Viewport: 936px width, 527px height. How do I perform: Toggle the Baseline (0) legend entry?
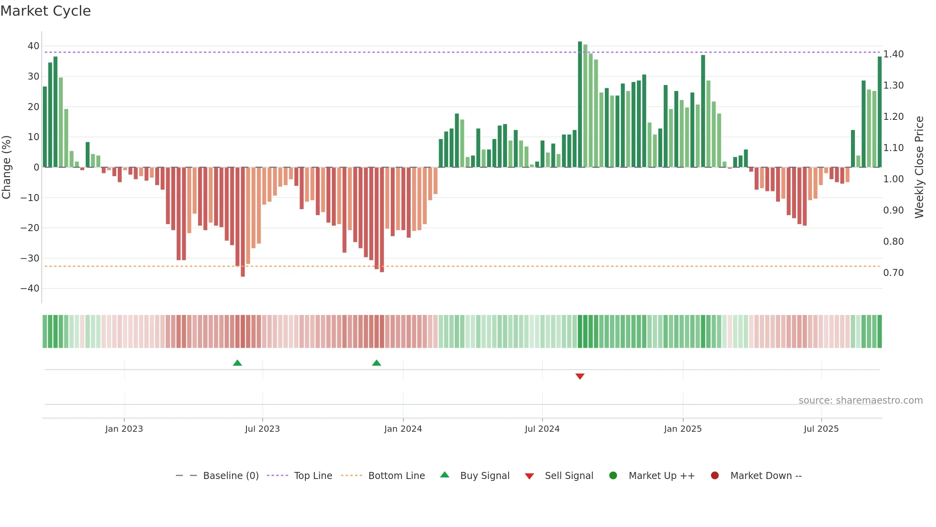pos(217,475)
